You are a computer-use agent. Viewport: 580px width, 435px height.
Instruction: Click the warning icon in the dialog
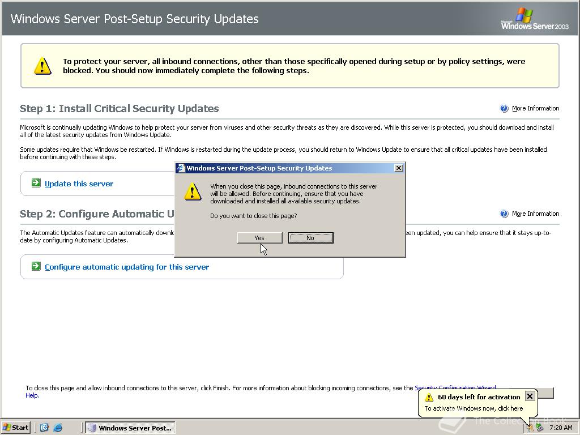(193, 191)
